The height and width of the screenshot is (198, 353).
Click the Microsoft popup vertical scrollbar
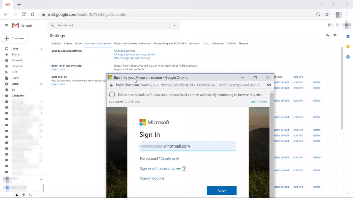272,144
